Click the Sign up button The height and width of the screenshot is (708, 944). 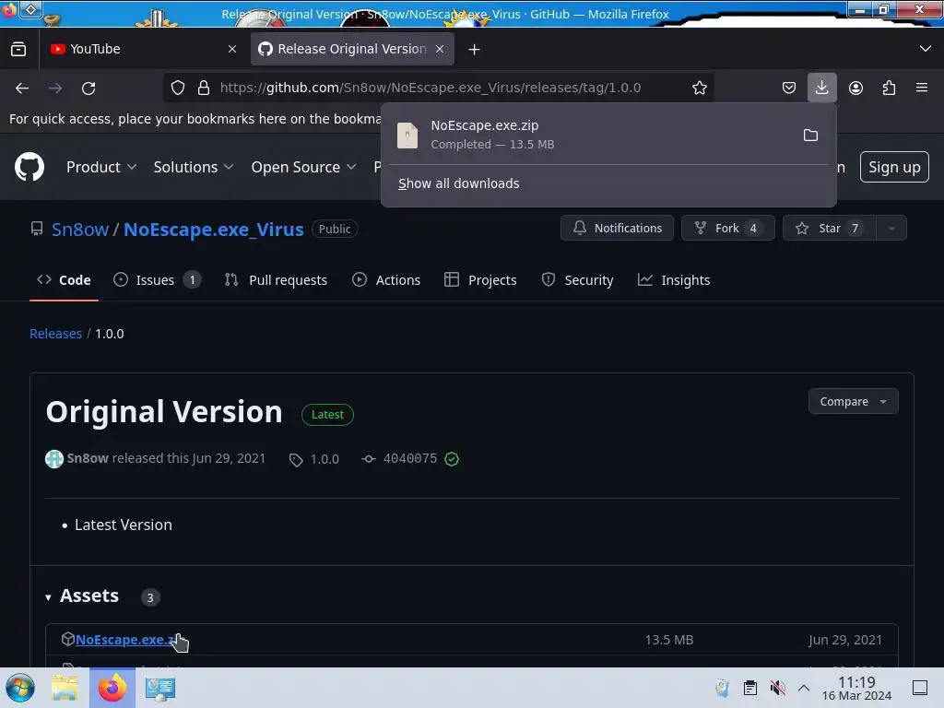click(x=894, y=167)
